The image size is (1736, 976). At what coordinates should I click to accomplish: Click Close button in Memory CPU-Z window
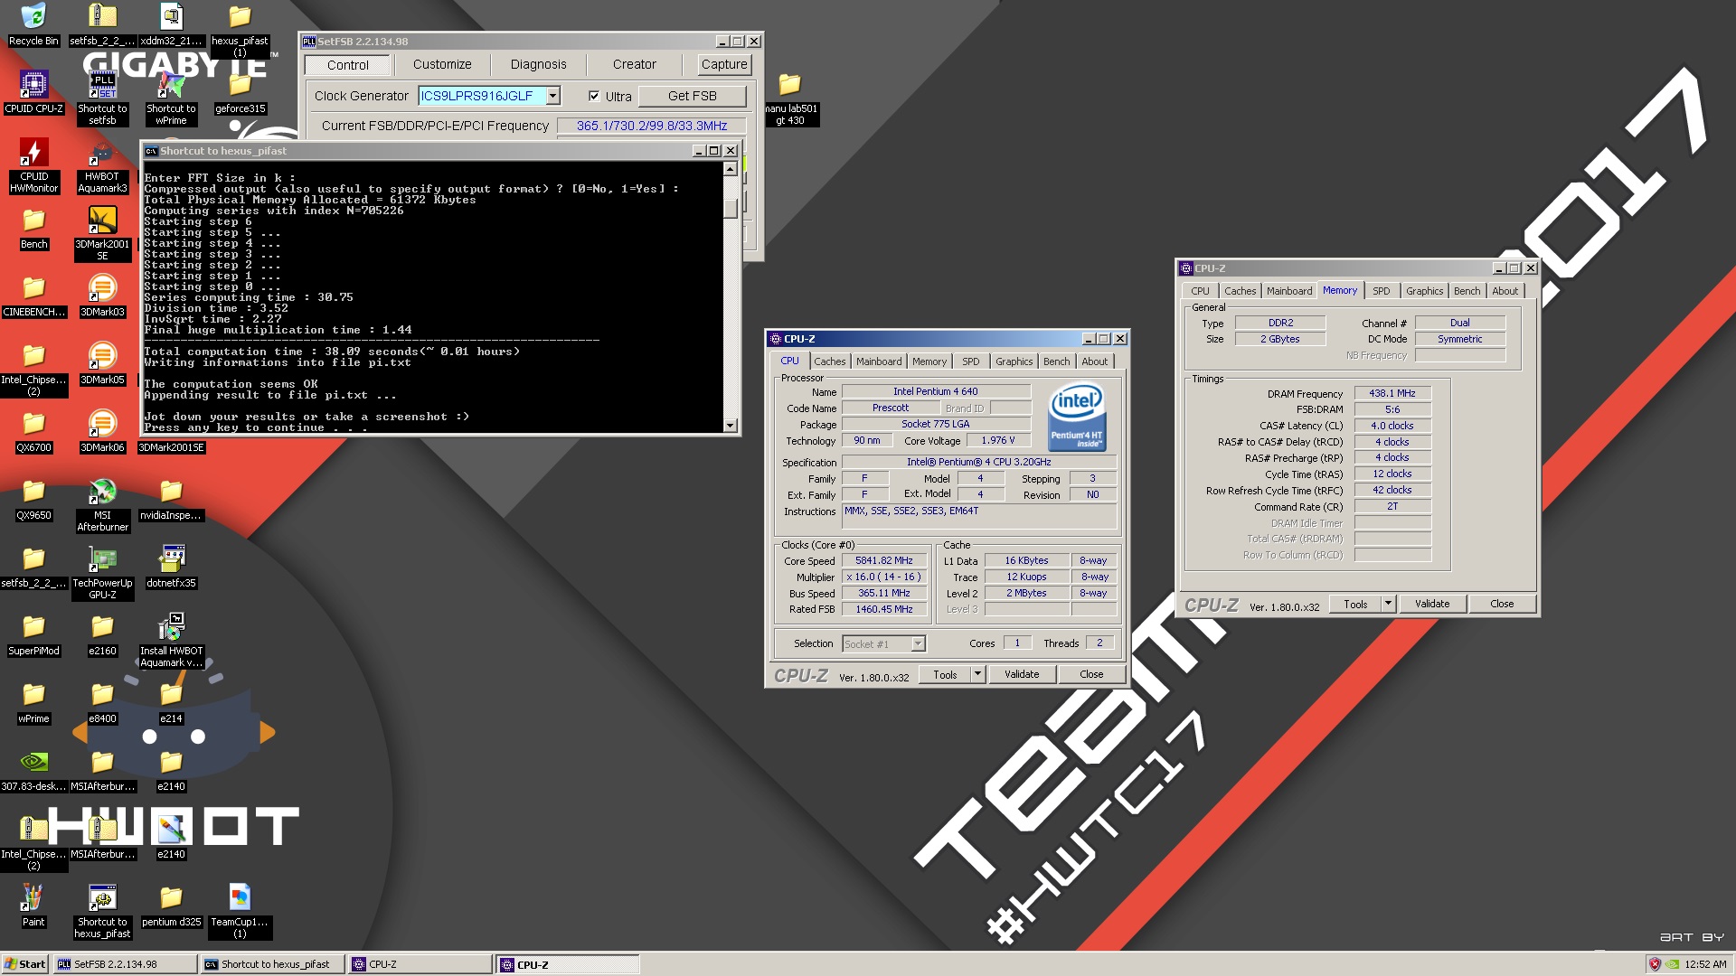(x=1502, y=604)
